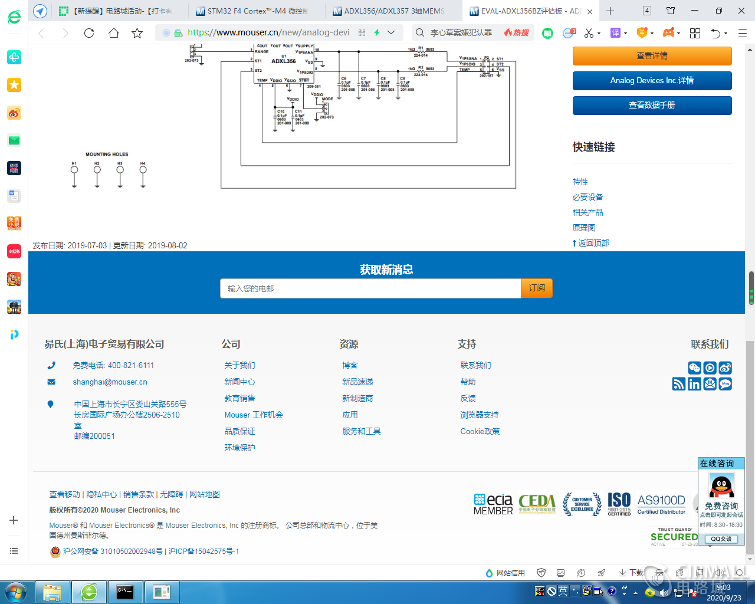This screenshot has width=755, height=604.
Task: Click the 相关产品 quick link
Action: coord(587,212)
